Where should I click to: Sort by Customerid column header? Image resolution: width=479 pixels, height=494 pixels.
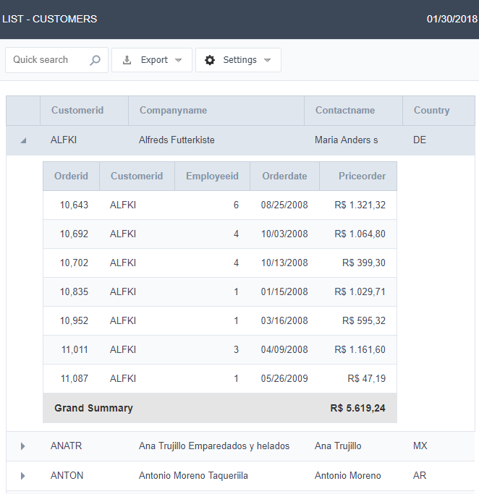pos(77,111)
